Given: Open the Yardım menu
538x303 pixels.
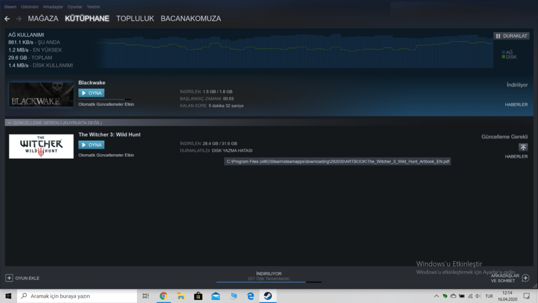Looking at the screenshot, I should [93, 7].
